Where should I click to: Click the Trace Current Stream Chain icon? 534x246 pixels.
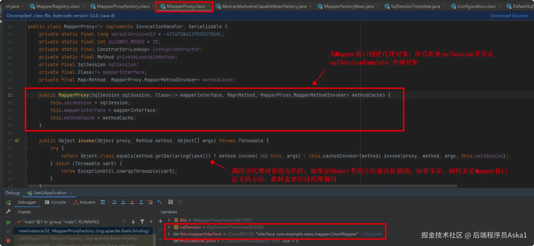coord(180,202)
